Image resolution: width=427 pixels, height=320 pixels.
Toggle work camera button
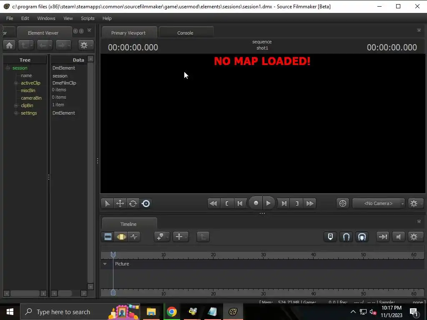(x=343, y=203)
